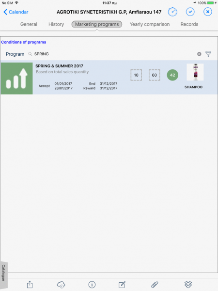Tap the edit note pencil icon

[122, 285]
